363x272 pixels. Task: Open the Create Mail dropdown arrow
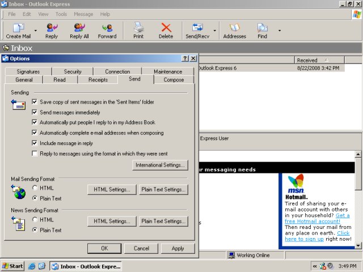coord(35,30)
